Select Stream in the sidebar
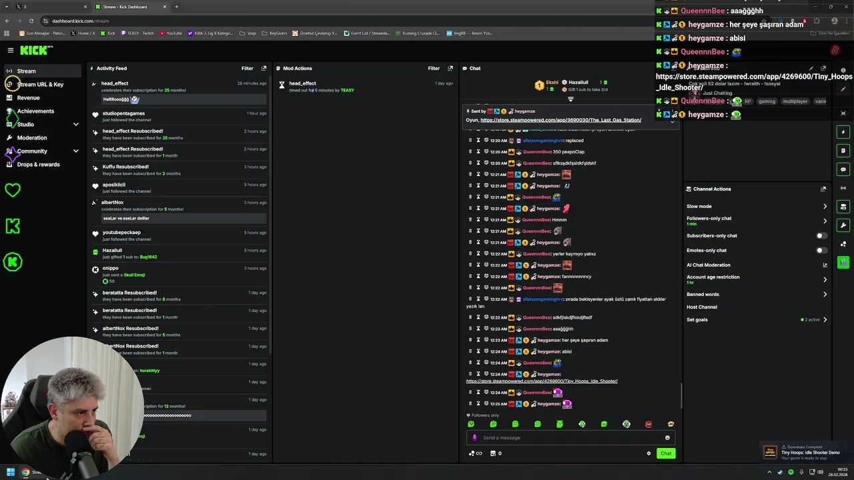Image resolution: width=854 pixels, height=480 pixels. pyautogui.click(x=42, y=71)
